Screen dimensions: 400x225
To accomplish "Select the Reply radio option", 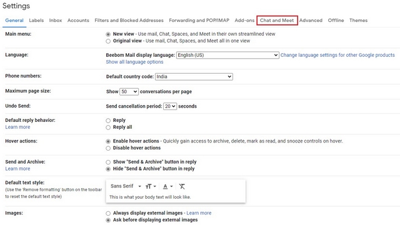I will [x=108, y=121].
